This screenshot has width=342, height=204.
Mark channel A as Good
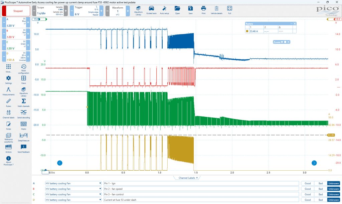pyautogui.click(x=308, y=183)
